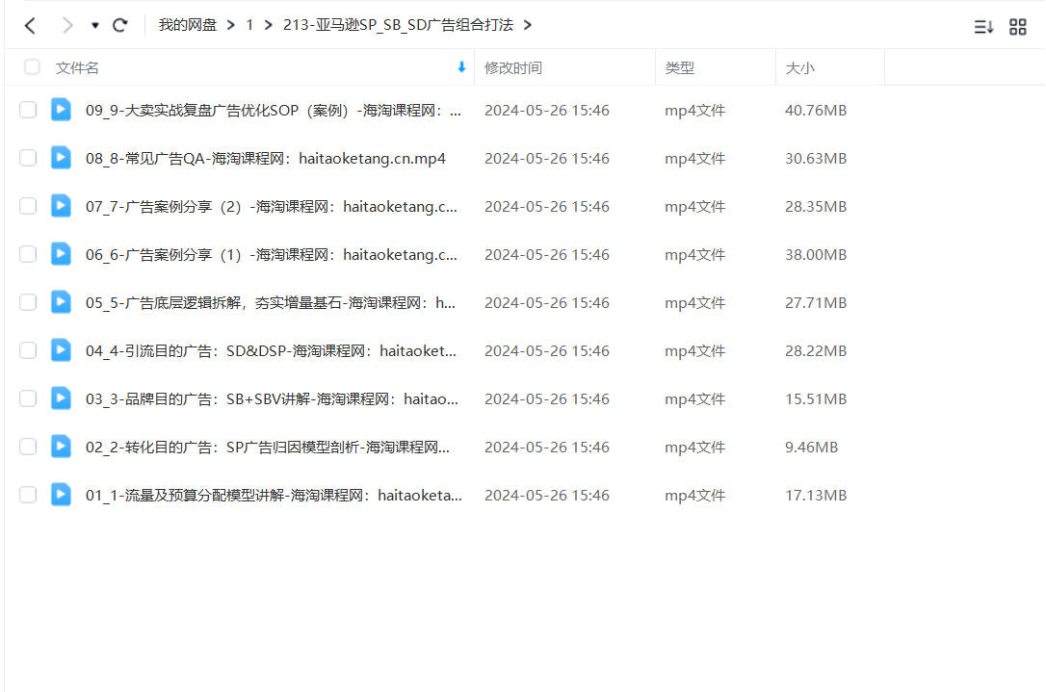Open the sort order menu icon
Screen dimensions: 1046x692
pyautogui.click(x=983, y=27)
